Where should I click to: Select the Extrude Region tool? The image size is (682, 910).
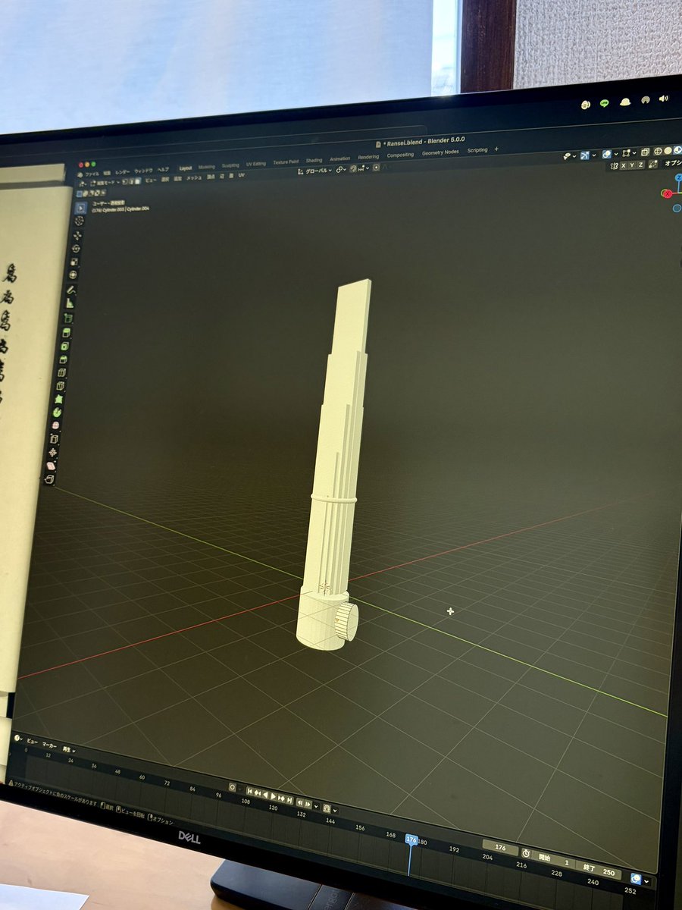point(67,333)
